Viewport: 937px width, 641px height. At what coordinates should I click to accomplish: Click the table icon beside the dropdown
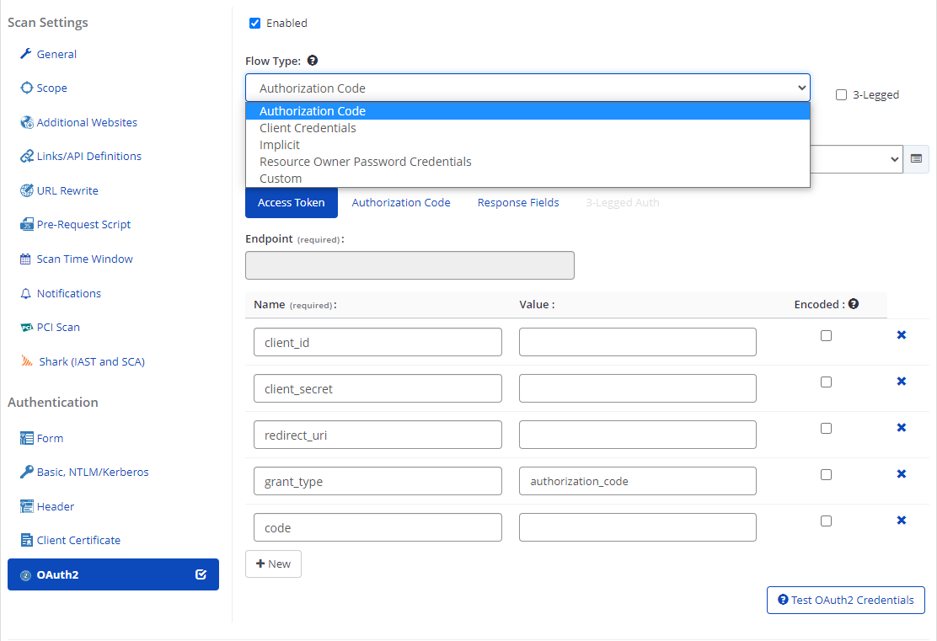(x=916, y=158)
